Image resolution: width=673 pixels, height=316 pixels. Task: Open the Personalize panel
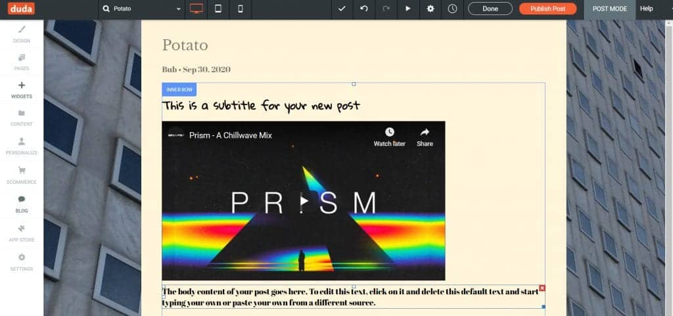coord(22,147)
